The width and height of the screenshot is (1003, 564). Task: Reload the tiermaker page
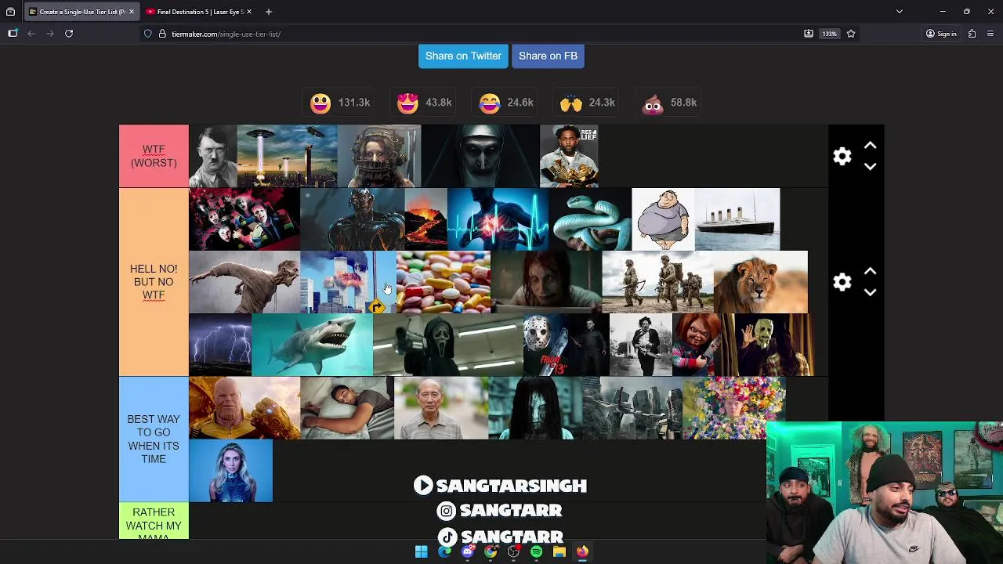(x=69, y=34)
